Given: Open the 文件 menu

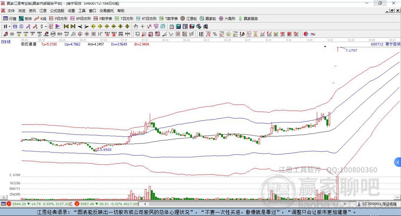Looking at the screenshot, I should [11, 11].
